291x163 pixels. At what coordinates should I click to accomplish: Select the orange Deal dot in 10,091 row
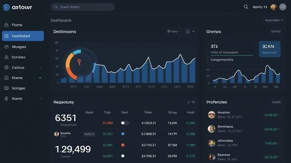(x=123, y=145)
